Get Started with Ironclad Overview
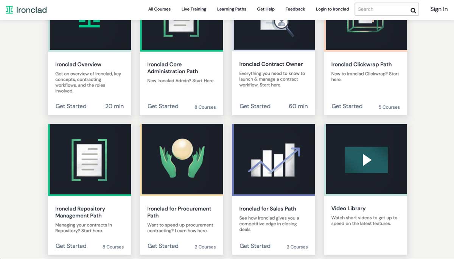454x259 pixels. (x=71, y=106)
